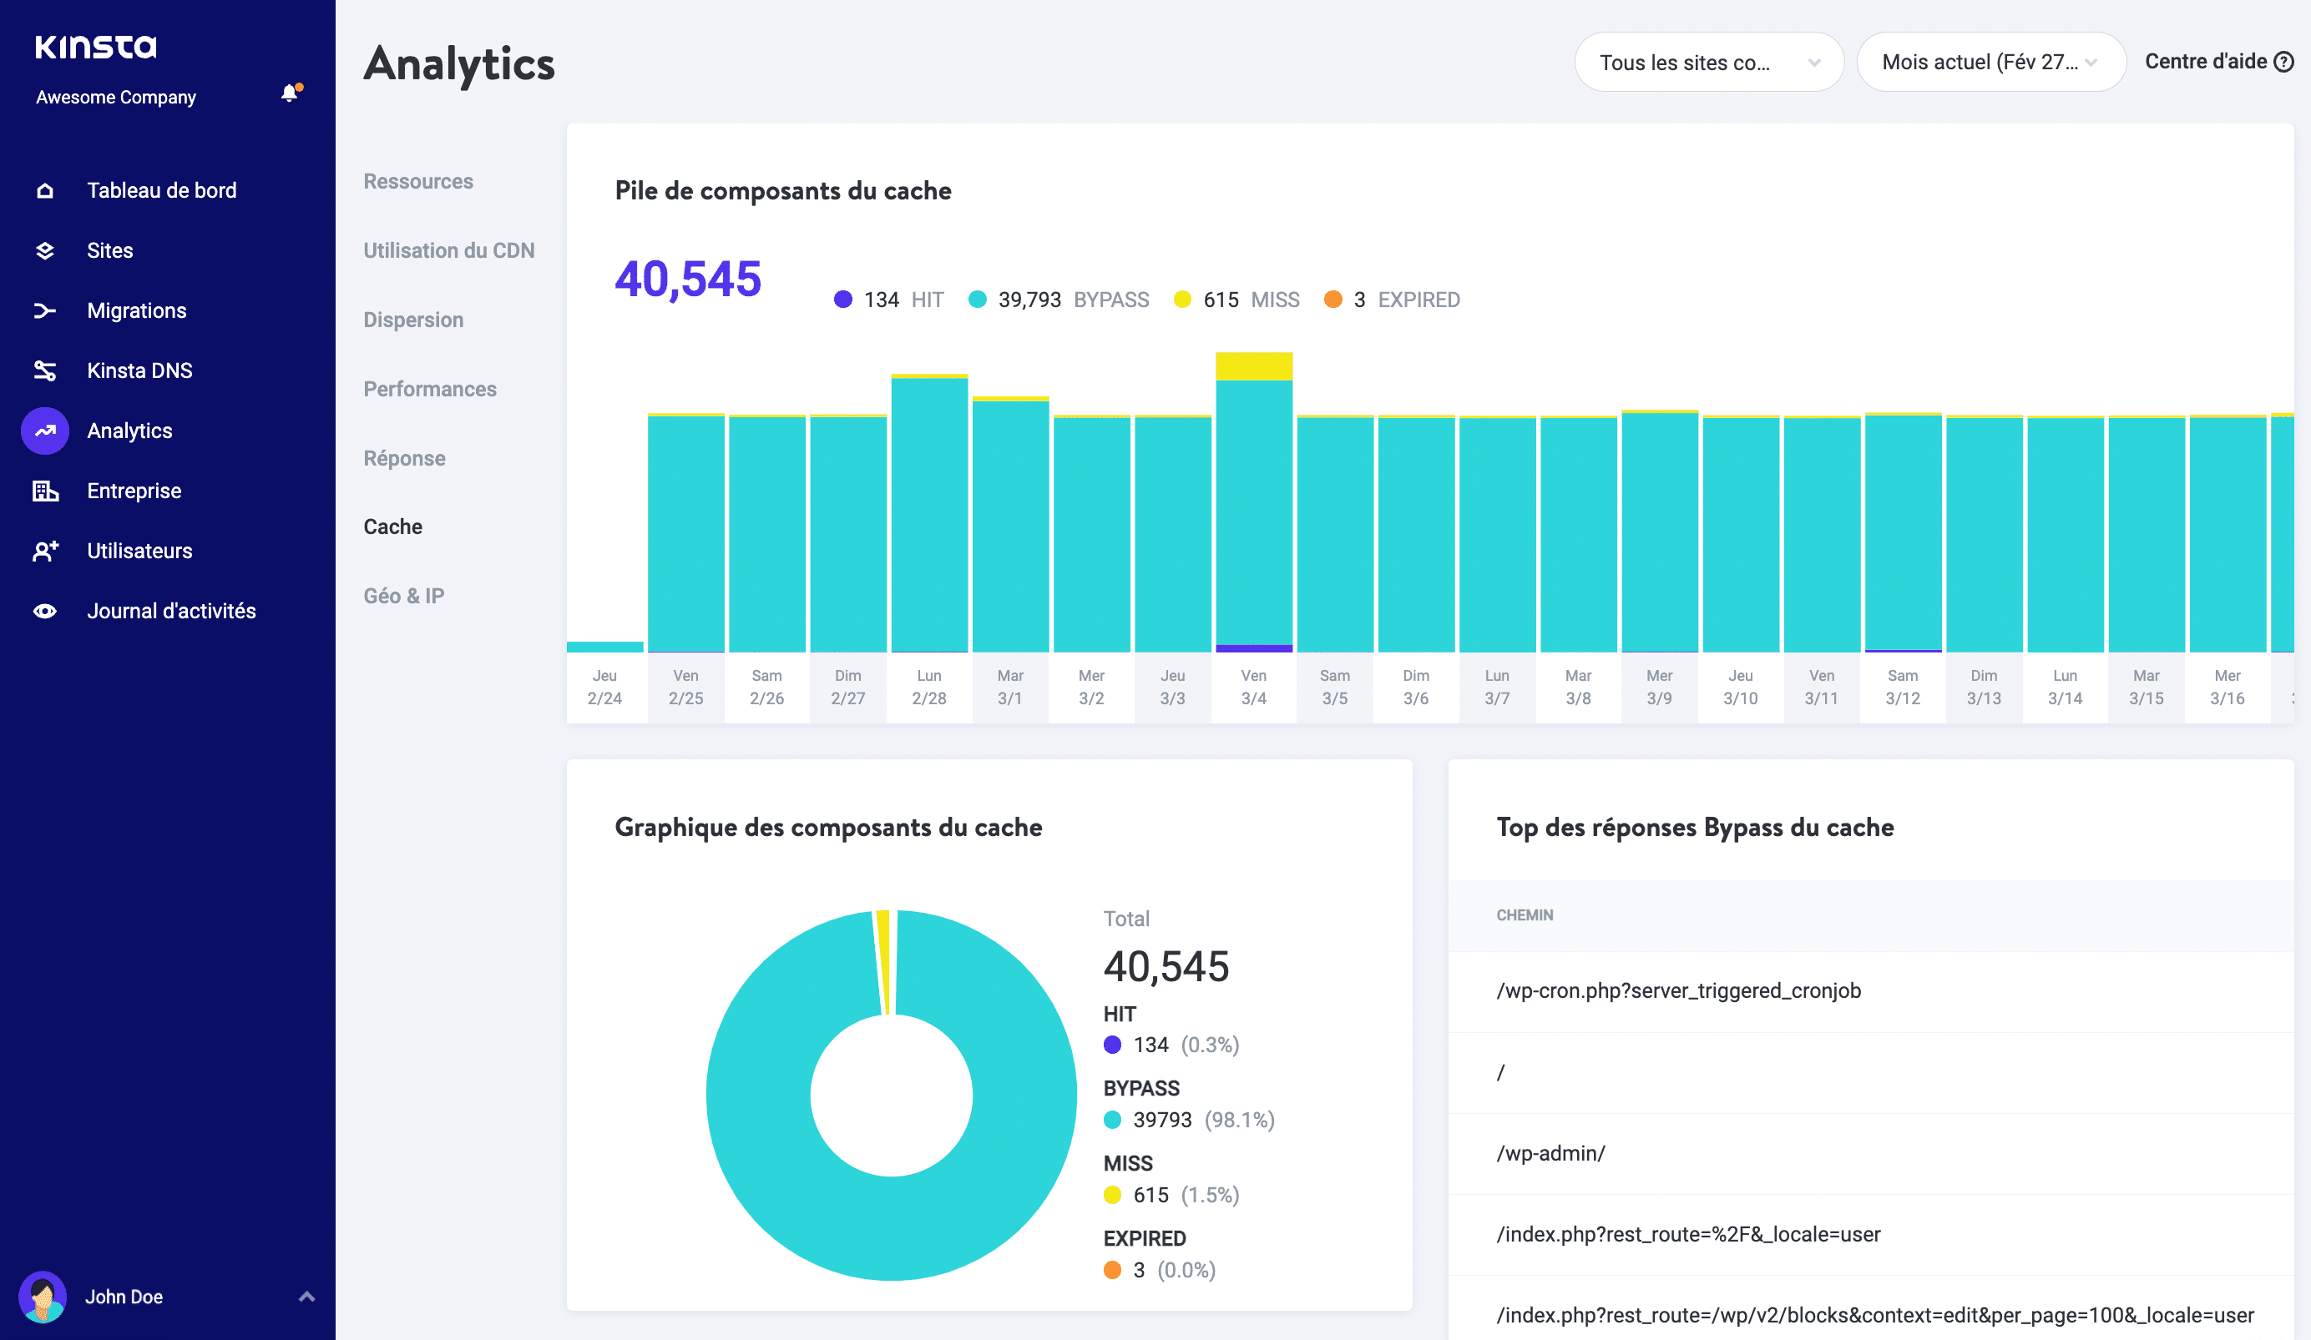2311x1340 pixels.
Task: Click the Utilisation du CDN section
Action: [447, 249]
